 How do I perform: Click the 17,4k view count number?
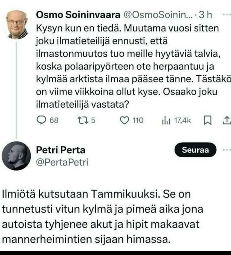point(182,120)
